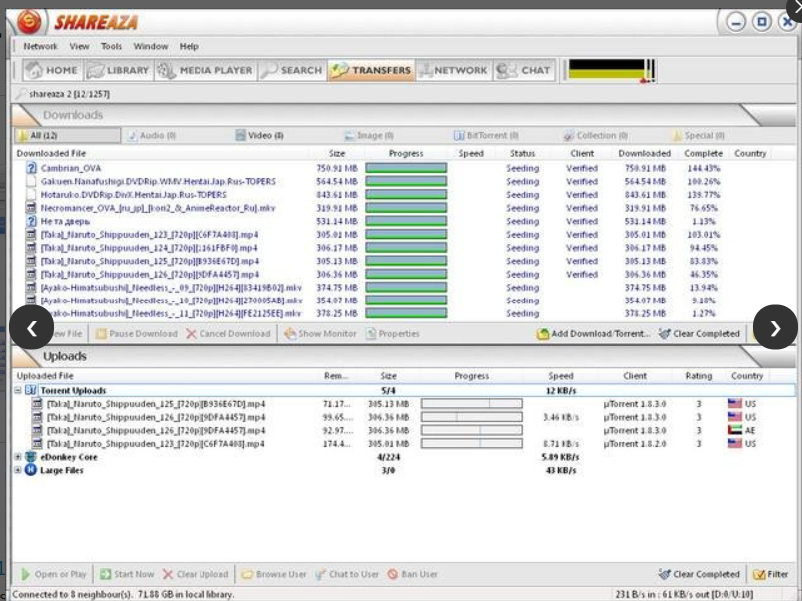Open Properties for the selected download
Screen dimensions: 802x601
[393, 334]
